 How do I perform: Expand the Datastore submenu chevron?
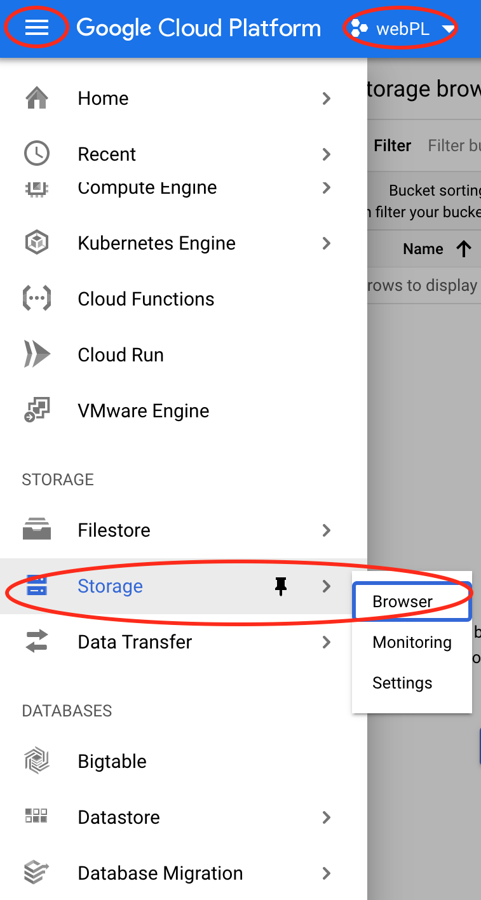point(327,817)
